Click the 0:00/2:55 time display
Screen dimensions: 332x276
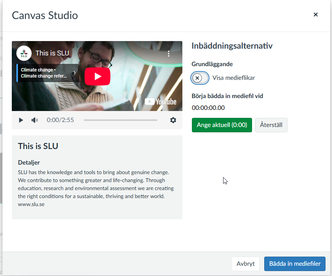coord(60,120)
